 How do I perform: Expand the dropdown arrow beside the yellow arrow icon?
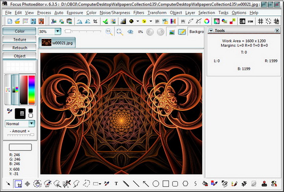(x=151, y=21)
